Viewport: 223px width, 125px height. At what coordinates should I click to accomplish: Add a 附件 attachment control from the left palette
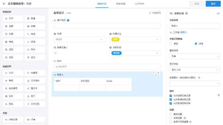(35, 50)
